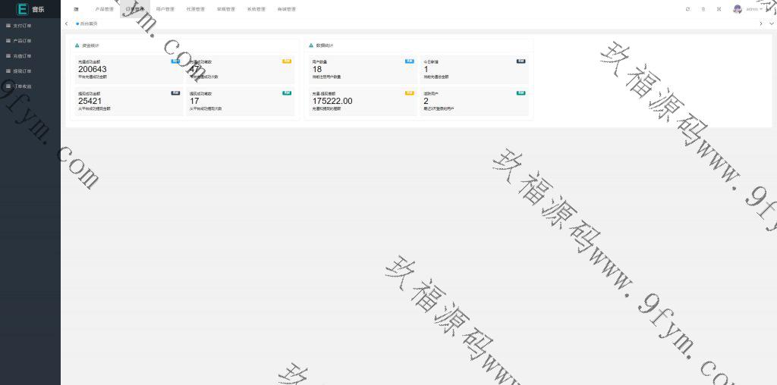Click the trash clear-cache icon
Screen dimensions: 777x385
(x=703, y=9)
